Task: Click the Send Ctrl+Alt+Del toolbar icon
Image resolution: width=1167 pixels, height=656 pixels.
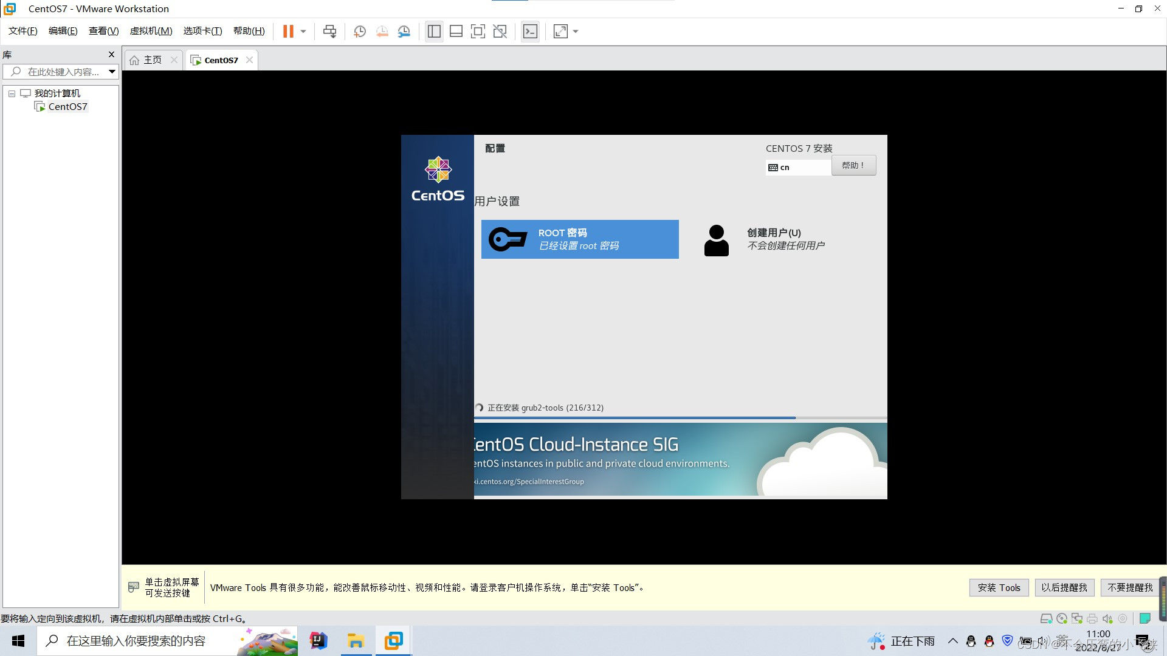Action: 329,31
